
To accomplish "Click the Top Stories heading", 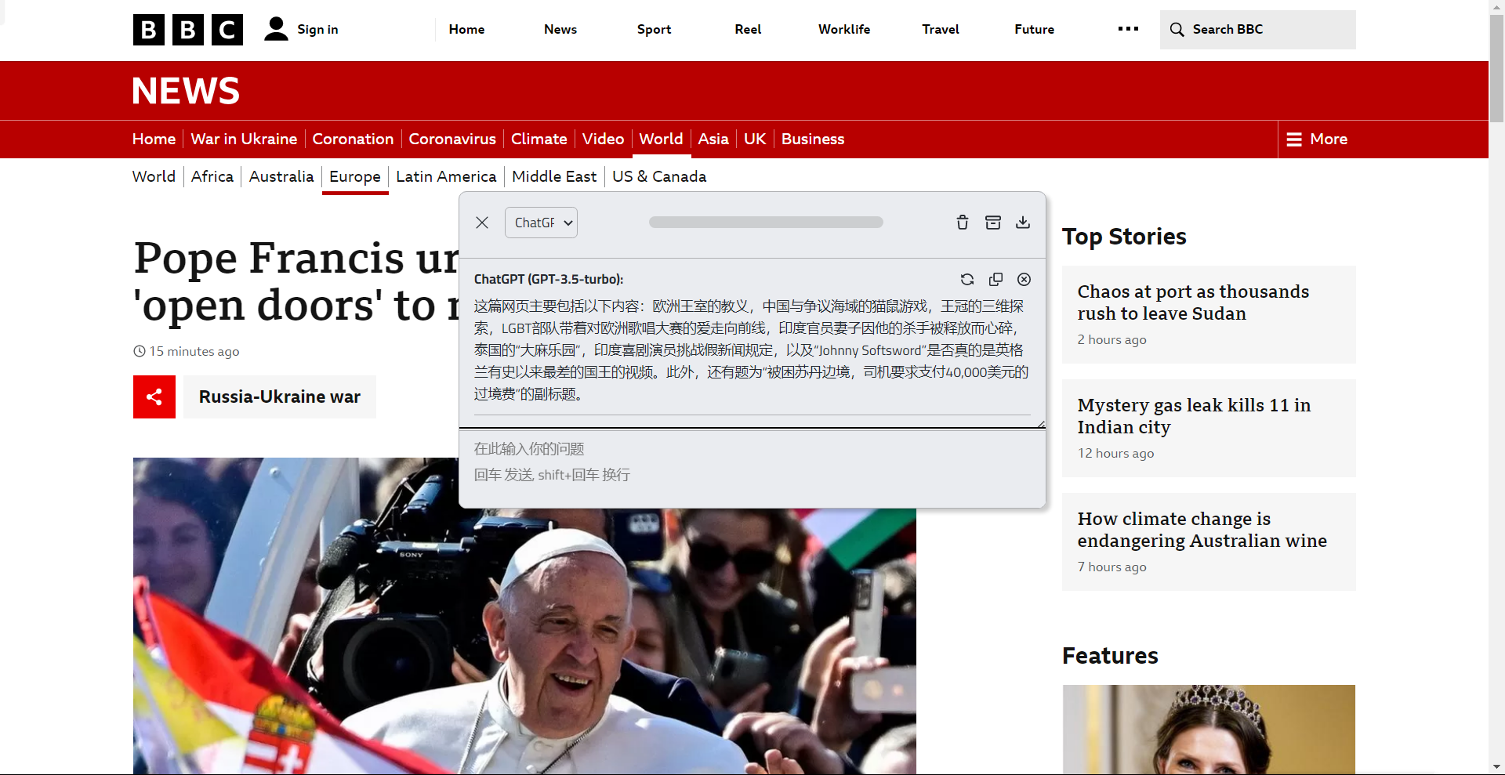I will 1124,237.
